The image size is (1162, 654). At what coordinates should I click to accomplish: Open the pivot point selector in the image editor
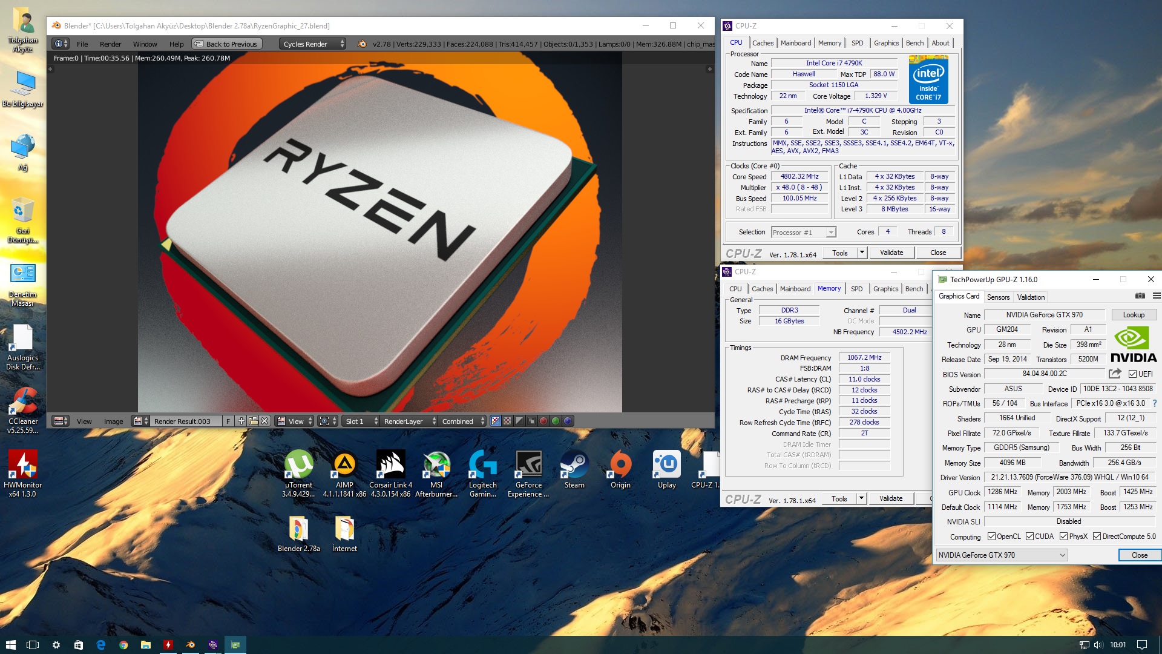point(327,421)
